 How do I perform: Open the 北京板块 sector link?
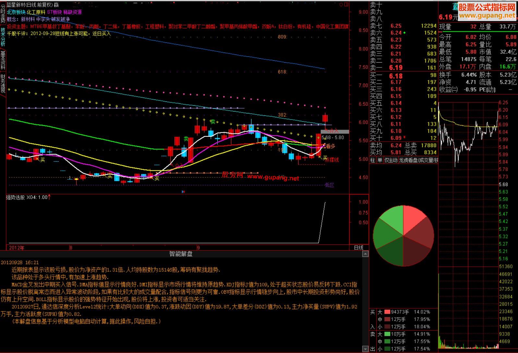(x=16, y=12)
